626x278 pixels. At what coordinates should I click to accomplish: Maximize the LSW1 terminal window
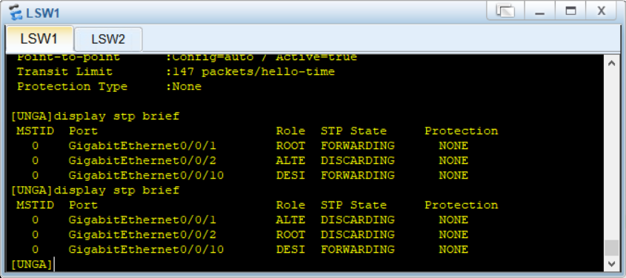click(x=571, y=11)
